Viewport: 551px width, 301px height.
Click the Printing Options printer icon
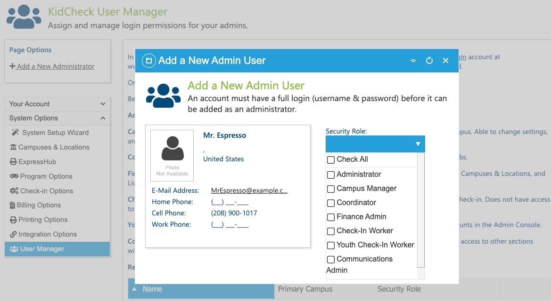pyautogui.click(x=13, y=220)
